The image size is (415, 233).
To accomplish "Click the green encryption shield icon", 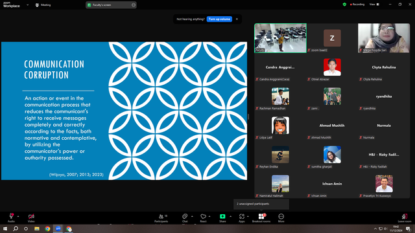I will pyautogui.click(x=344, y=5).
